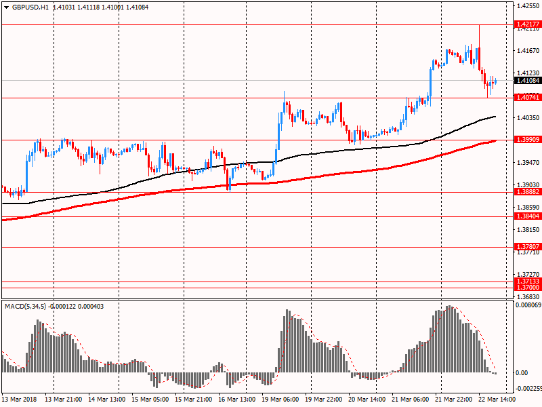Select the black moving average line
542x407 pixels.
coord(249,162)
